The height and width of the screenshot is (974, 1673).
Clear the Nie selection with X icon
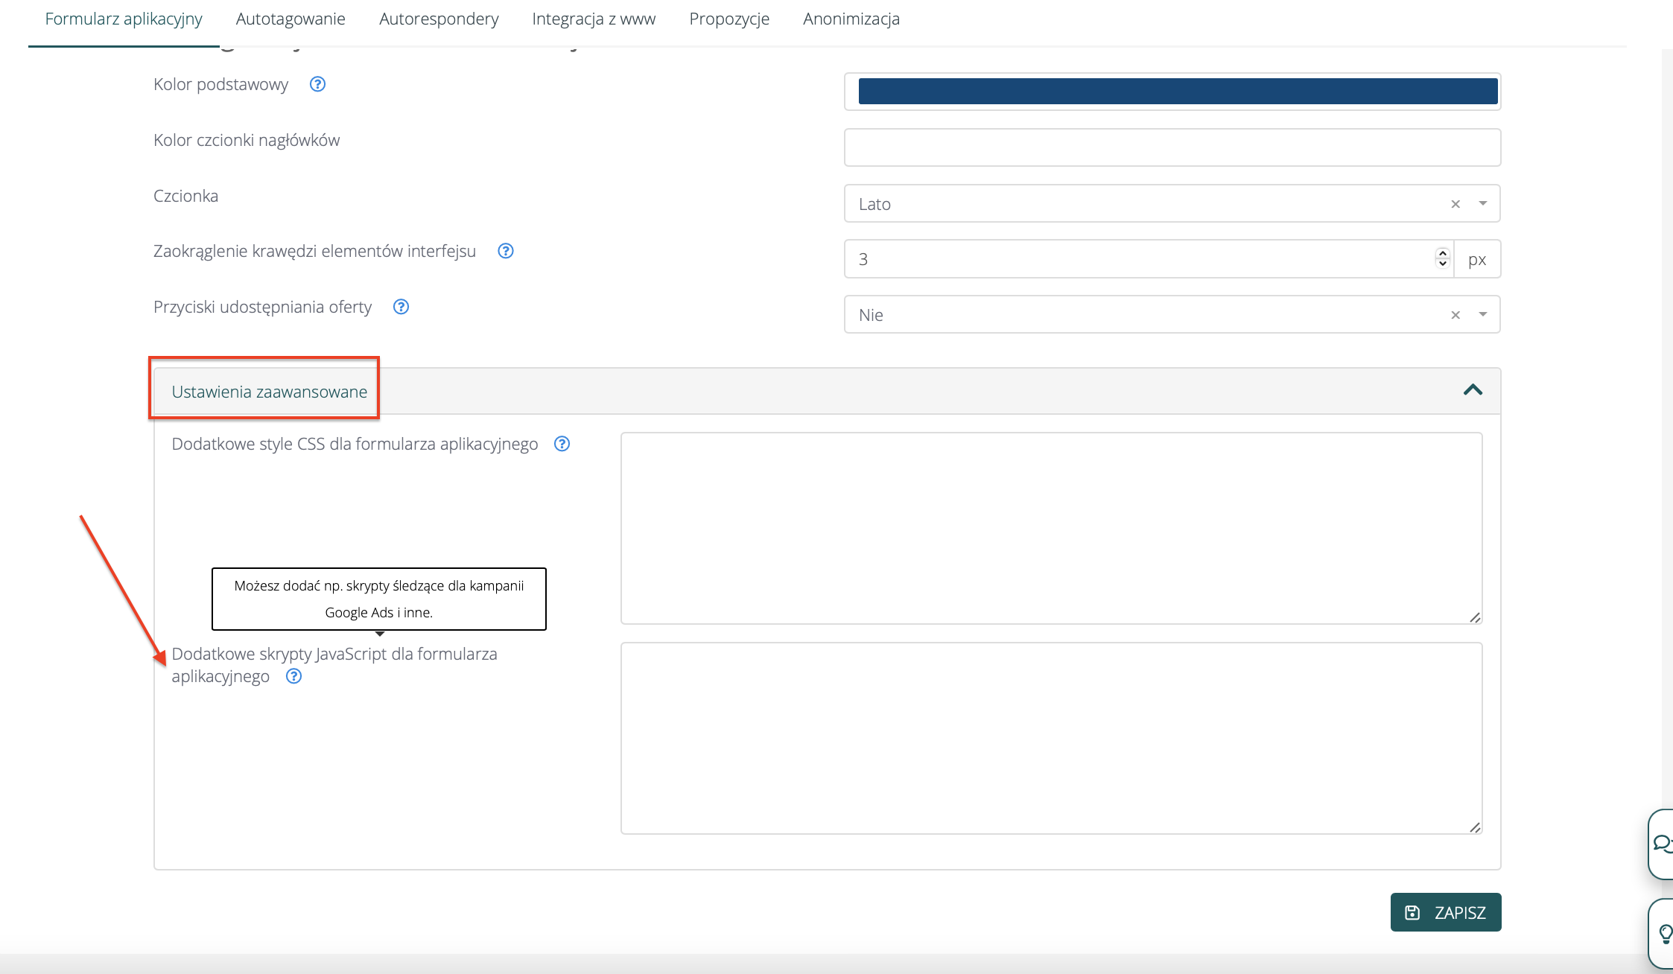(1455, 315)
